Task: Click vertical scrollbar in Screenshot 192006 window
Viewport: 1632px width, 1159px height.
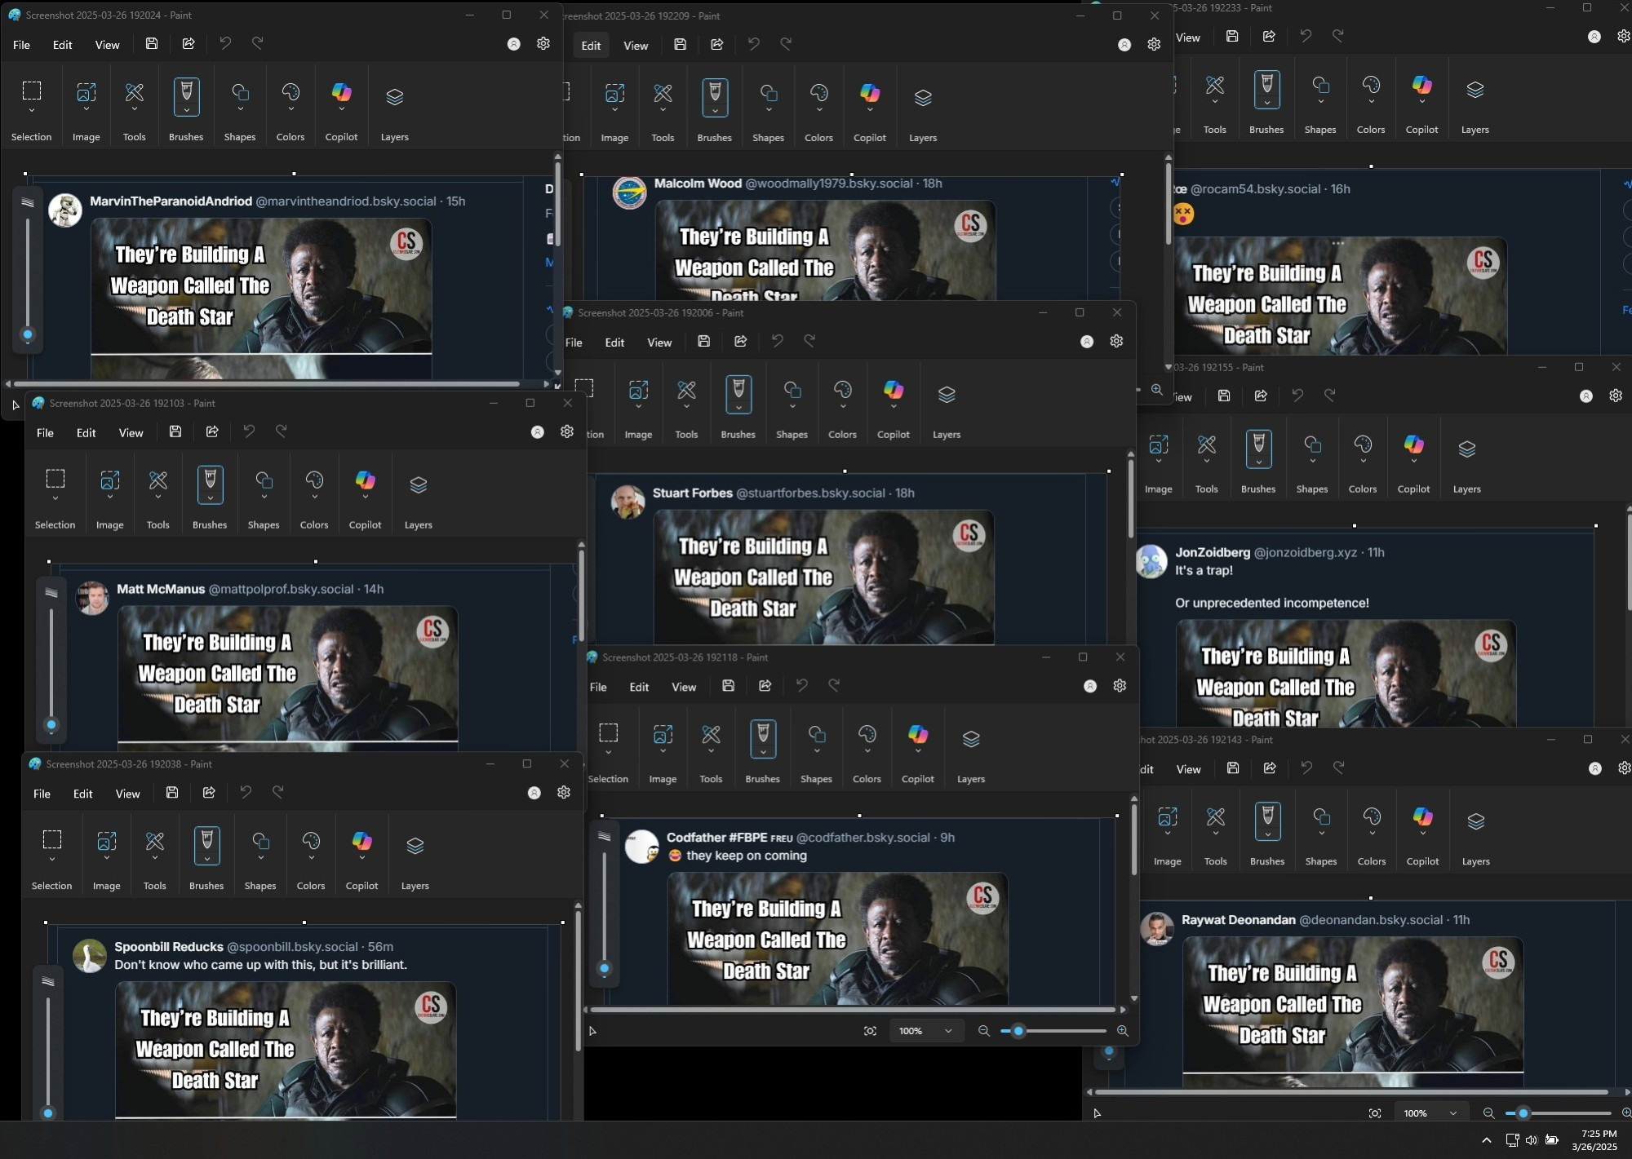Action: point(1131,499)
